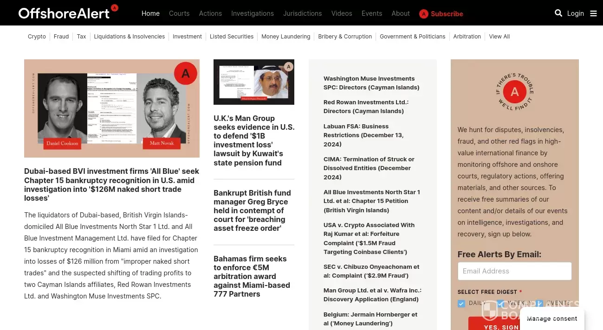The height and width of the screenshot is (330, 603).
Task: Open the Videos menu item
Action: (342, 13)
